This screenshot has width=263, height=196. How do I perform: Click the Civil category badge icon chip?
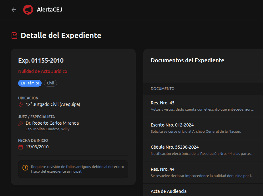50,83
